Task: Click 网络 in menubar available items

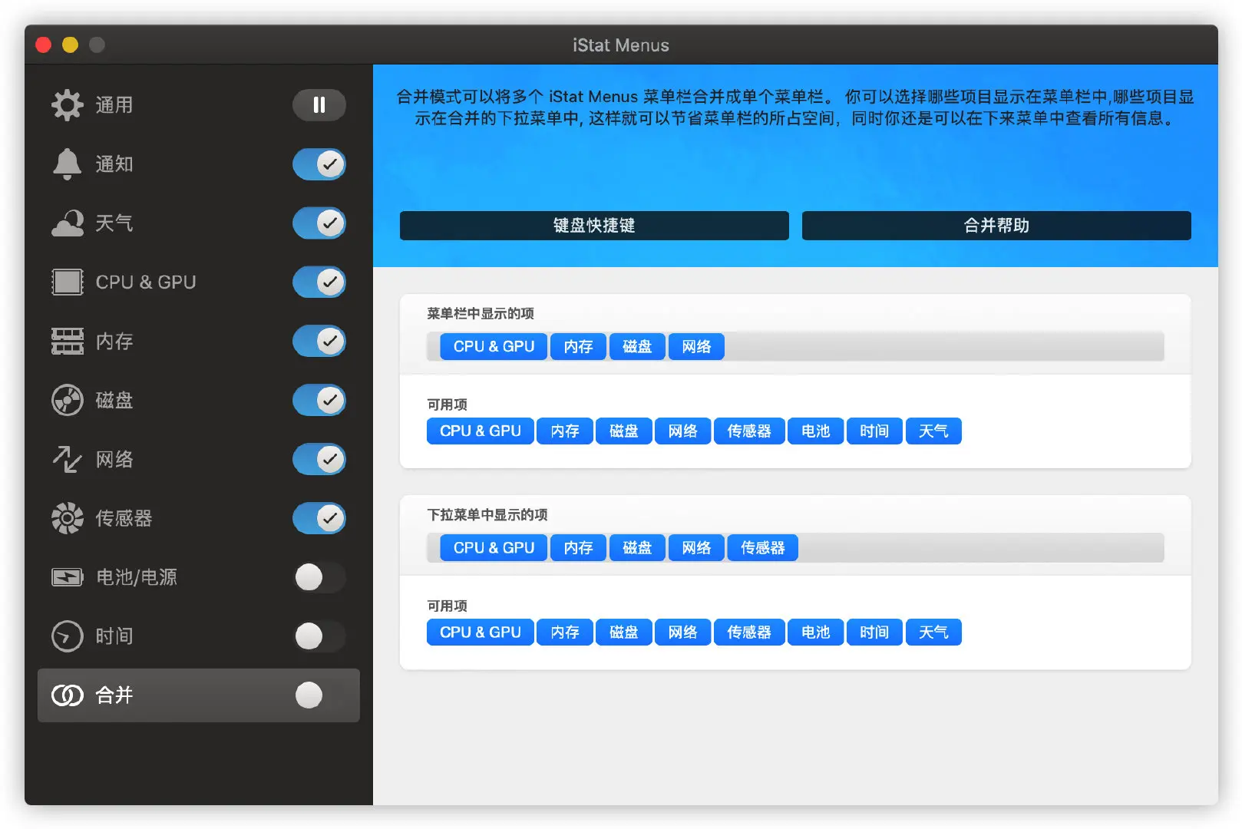Action: [x=683, y=431]
